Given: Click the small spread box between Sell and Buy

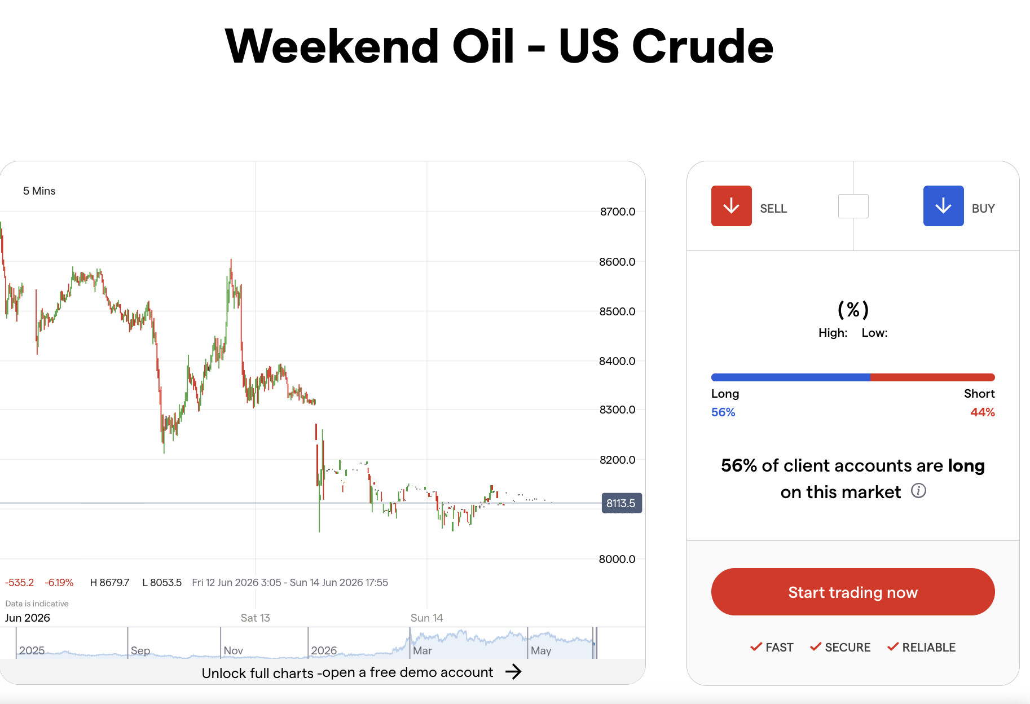Looking at the screenshot, I should [853, 206].
